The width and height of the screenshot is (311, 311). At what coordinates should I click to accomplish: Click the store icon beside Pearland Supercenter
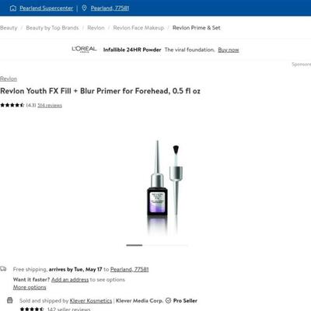(x=13, y=9)
